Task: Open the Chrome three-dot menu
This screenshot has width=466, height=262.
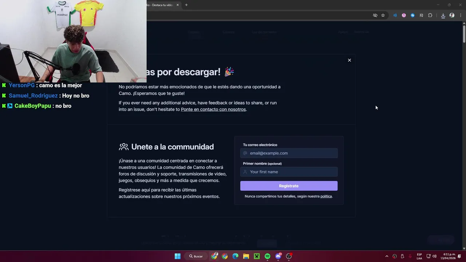Action: (461, 15)
